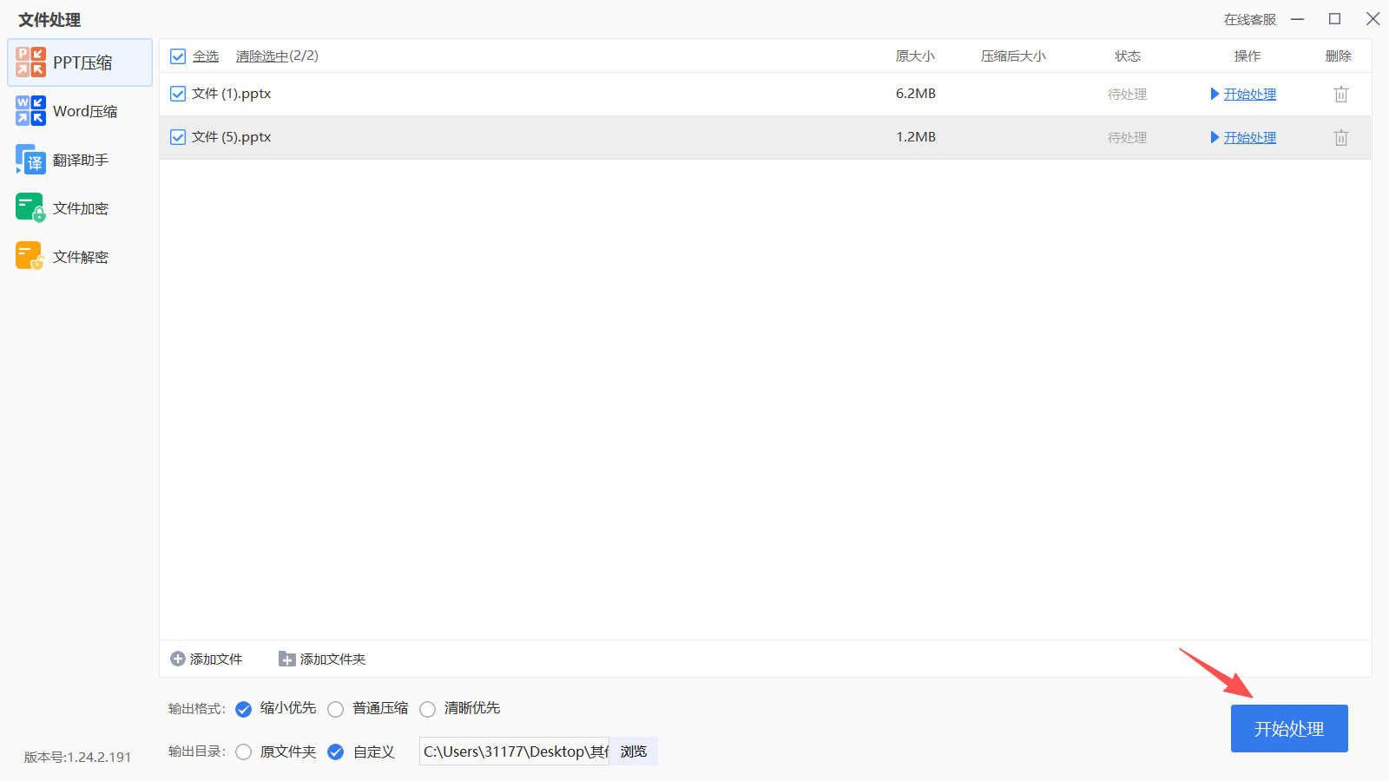This screenshot has height=781, width=1389.
Task: Switch to the 文件加密 tab label
Action: tap(81, 208)
